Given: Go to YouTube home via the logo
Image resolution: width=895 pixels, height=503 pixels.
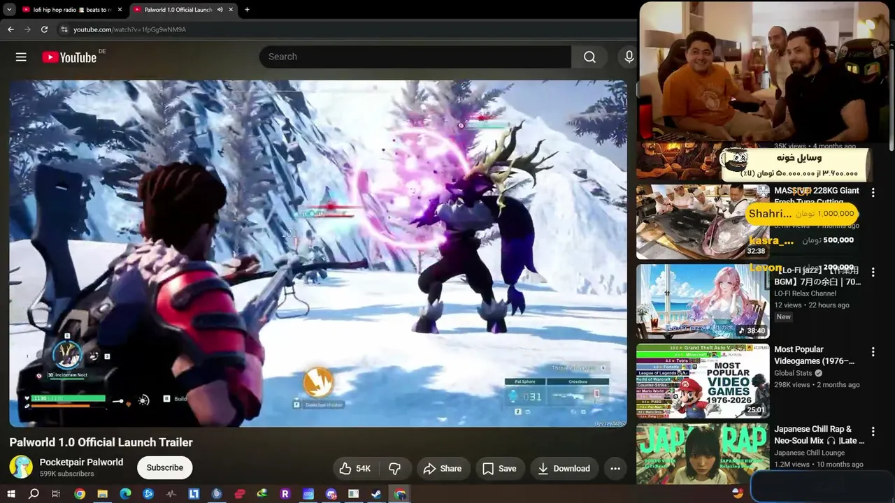Looking at the screenshot, I should point(69,57).
